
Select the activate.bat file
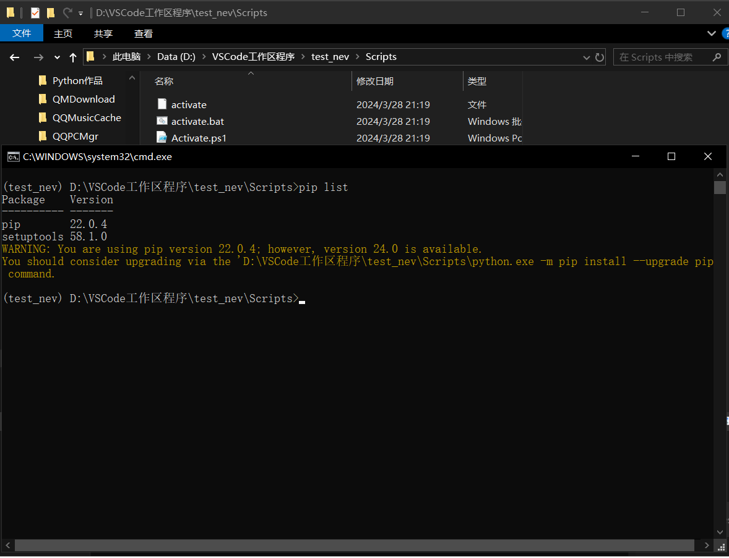point(197,122)
